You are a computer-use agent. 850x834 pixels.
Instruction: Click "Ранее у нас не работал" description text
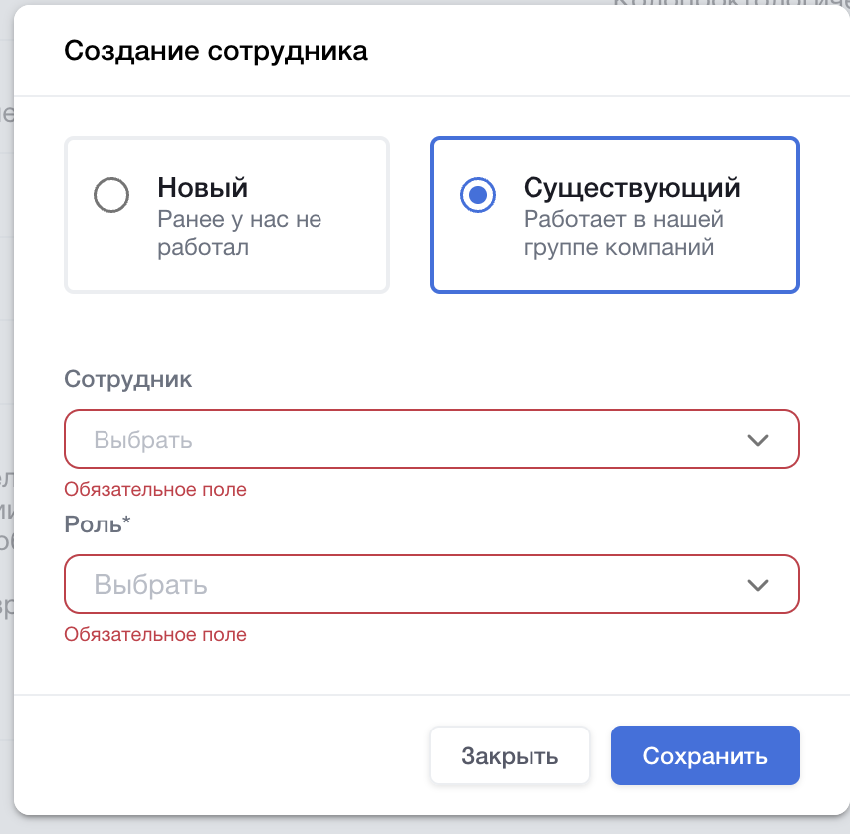(x=239, y=232)
